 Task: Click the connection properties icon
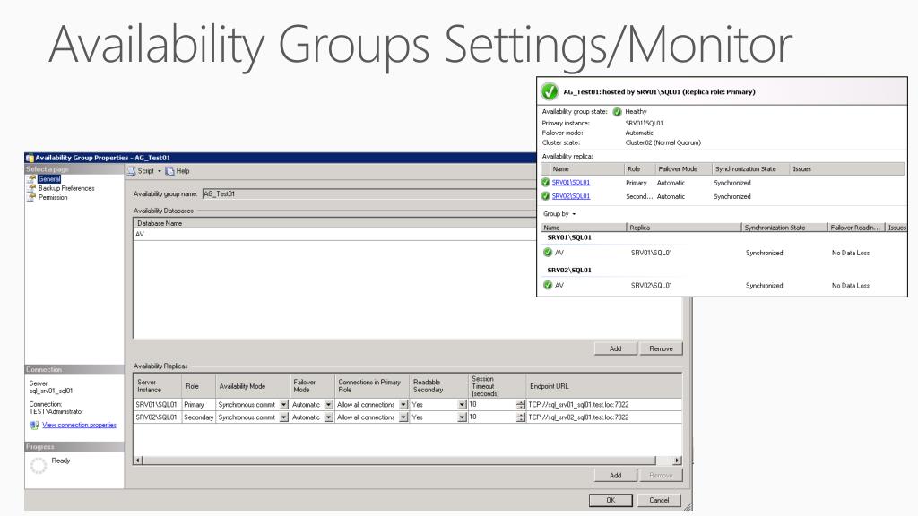(x=34, y=426)
